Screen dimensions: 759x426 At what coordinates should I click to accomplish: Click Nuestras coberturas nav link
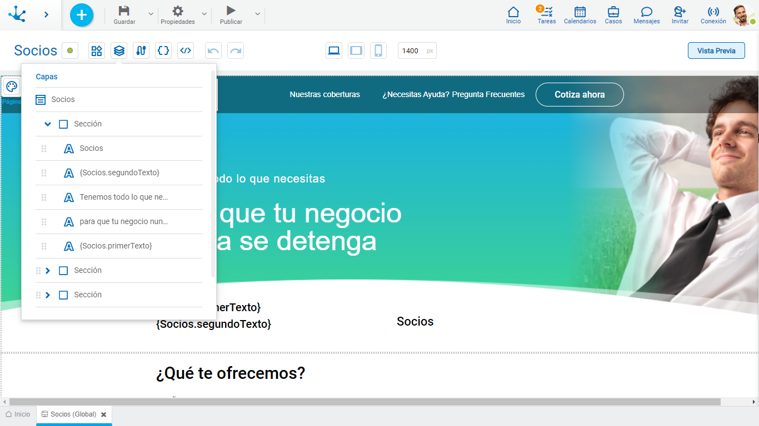[324, 95]
